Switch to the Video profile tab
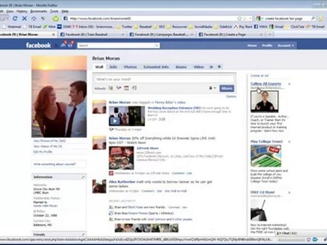Viewport: 327px width, 245px height. 198,67
